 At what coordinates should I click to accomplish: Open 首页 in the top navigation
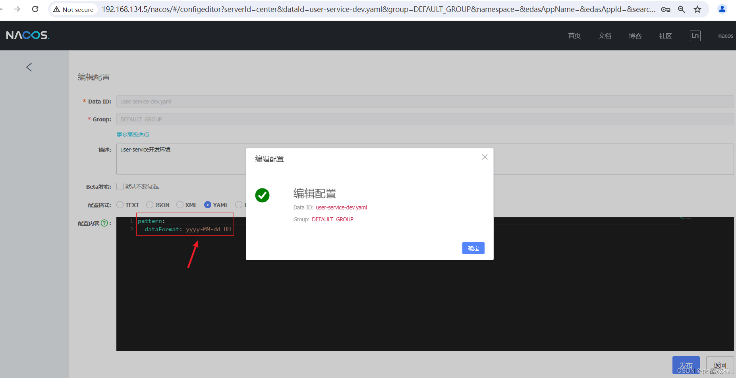pyautogui.click(x=574, y=36)
